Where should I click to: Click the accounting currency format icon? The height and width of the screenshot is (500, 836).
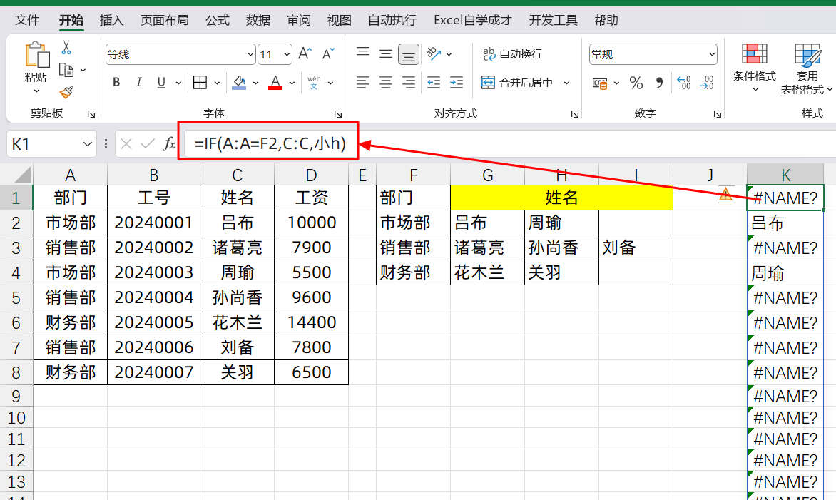600,83
